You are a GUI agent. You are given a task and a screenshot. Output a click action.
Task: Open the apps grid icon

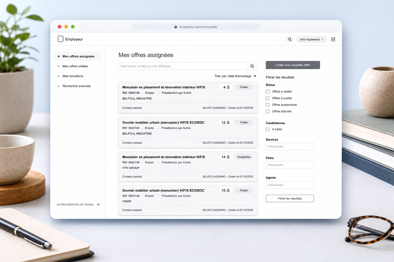click(x=333, y=39)
